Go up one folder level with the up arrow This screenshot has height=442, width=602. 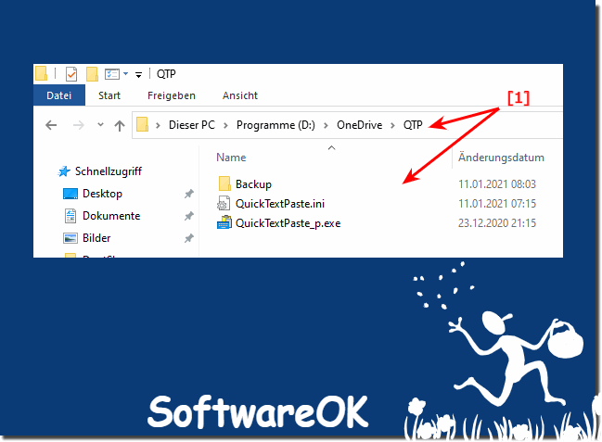[x=120, y=125]
